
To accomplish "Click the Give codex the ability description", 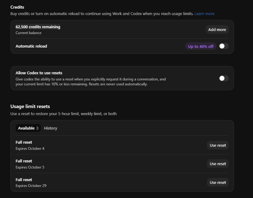I will 91,82.
